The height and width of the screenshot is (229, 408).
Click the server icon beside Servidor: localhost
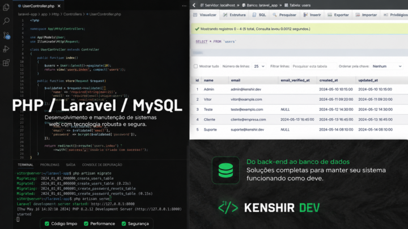tap(202, 5)
